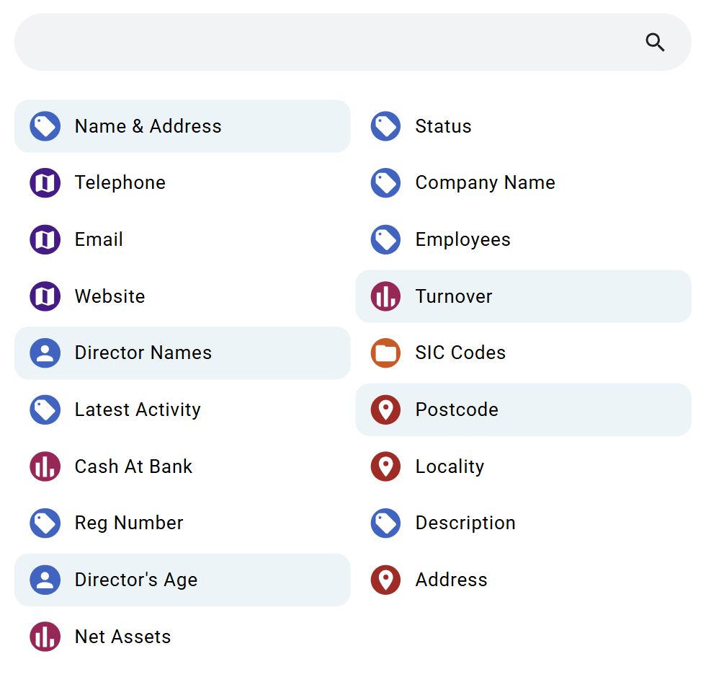Screen dimensions: 706x695
Task: Click the search magnifier icon
Action: tap(655, 43)
